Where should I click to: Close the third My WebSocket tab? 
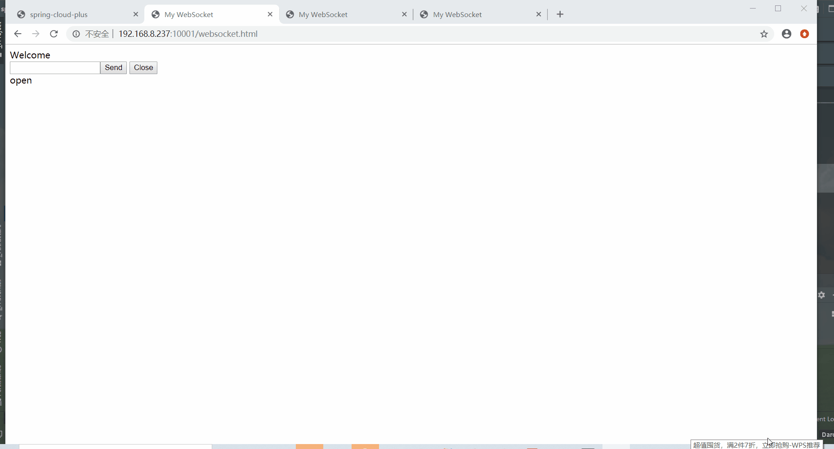coord(539,14)
